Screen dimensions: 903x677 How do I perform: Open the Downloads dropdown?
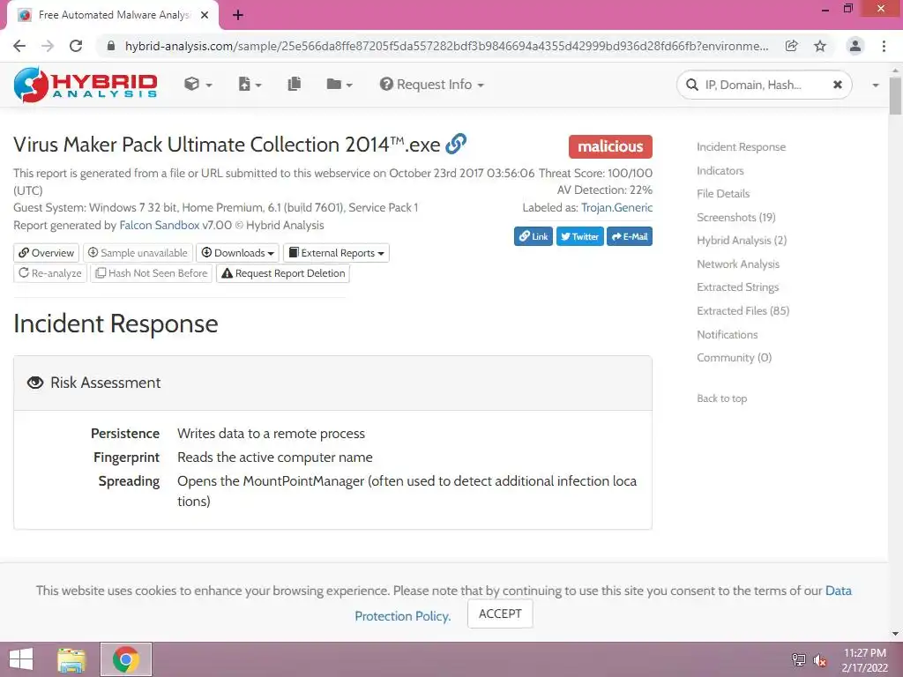(238, 253)
